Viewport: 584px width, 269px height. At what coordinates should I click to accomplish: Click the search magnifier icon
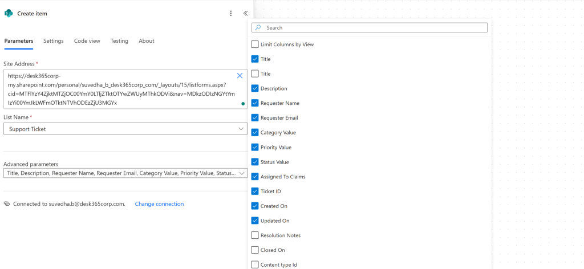pos(258,27)
